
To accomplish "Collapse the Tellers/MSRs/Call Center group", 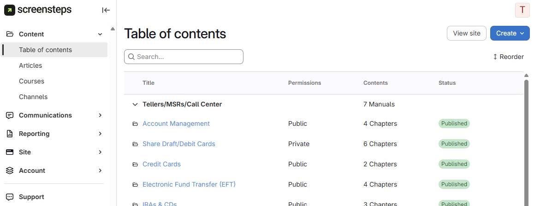I will 135,105.
